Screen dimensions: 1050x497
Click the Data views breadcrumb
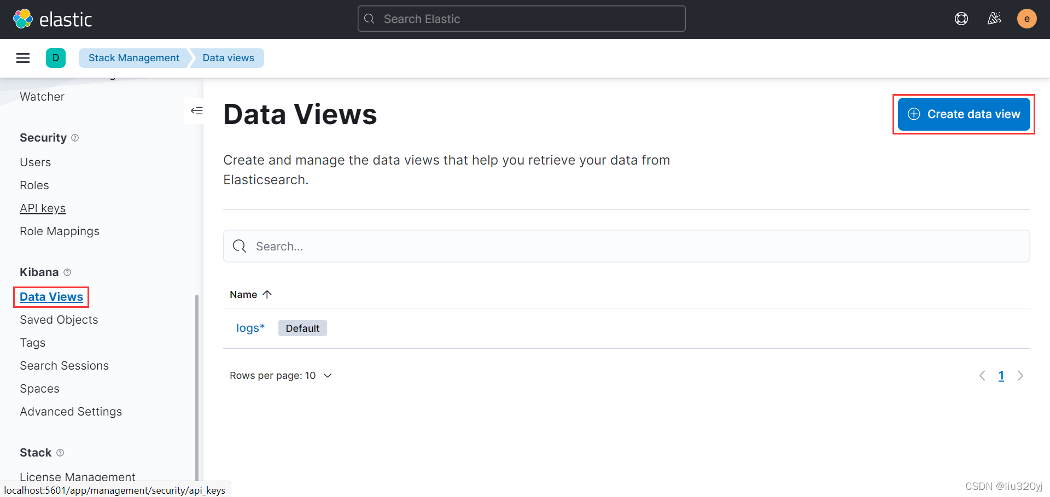point(228,58)
